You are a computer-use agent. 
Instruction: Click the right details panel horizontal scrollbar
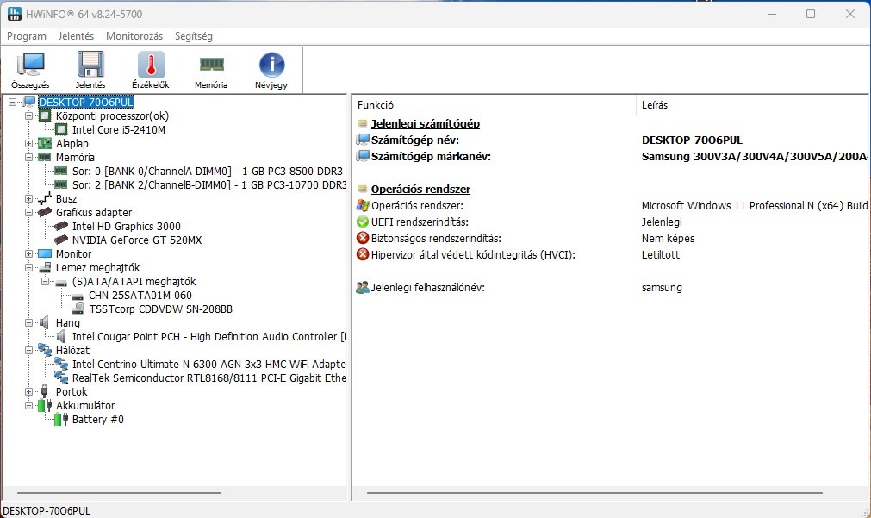[594, 492]
